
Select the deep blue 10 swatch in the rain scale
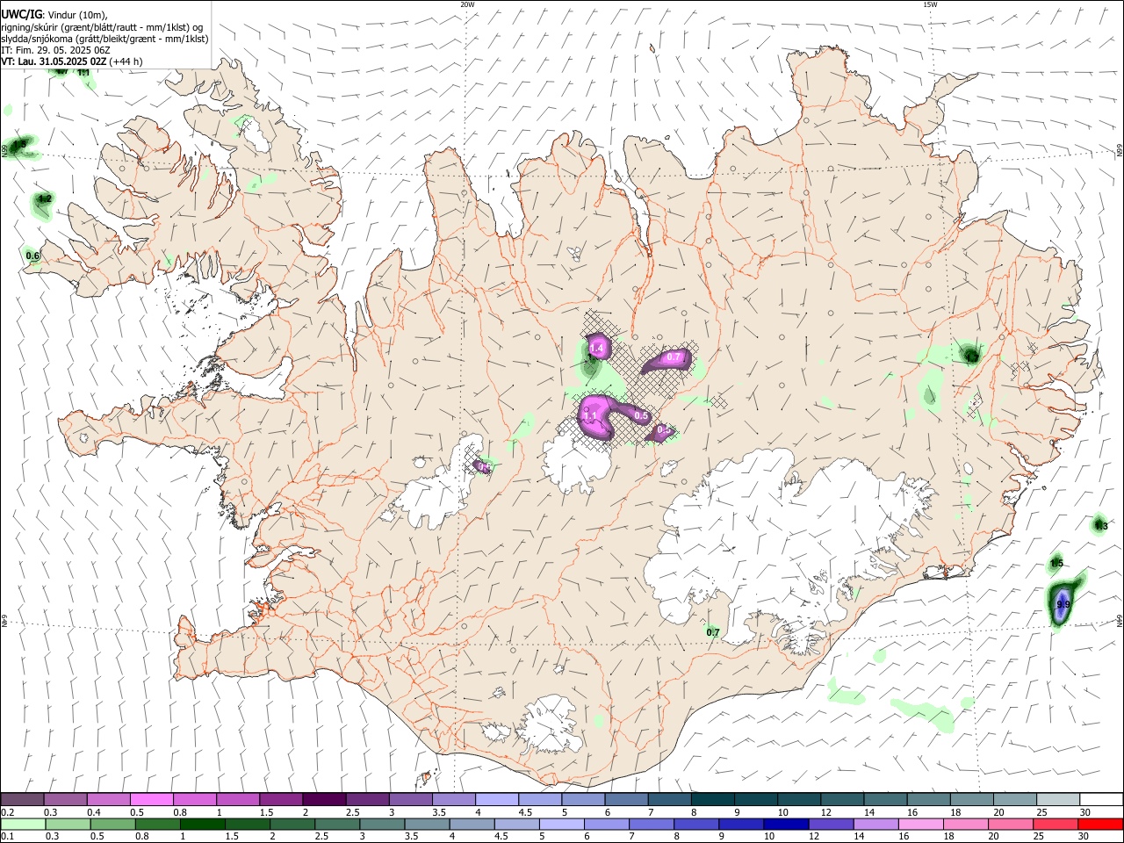click(786, 824)
